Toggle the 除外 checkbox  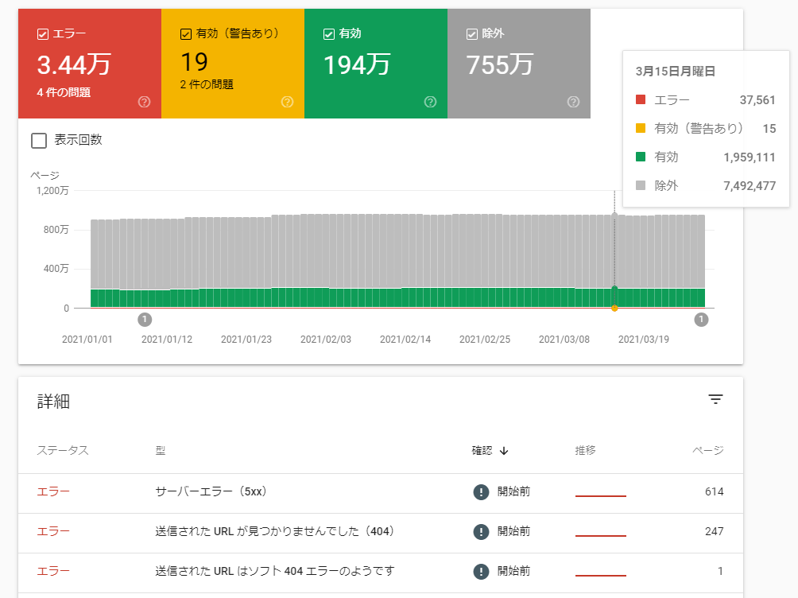coord(472,34)
